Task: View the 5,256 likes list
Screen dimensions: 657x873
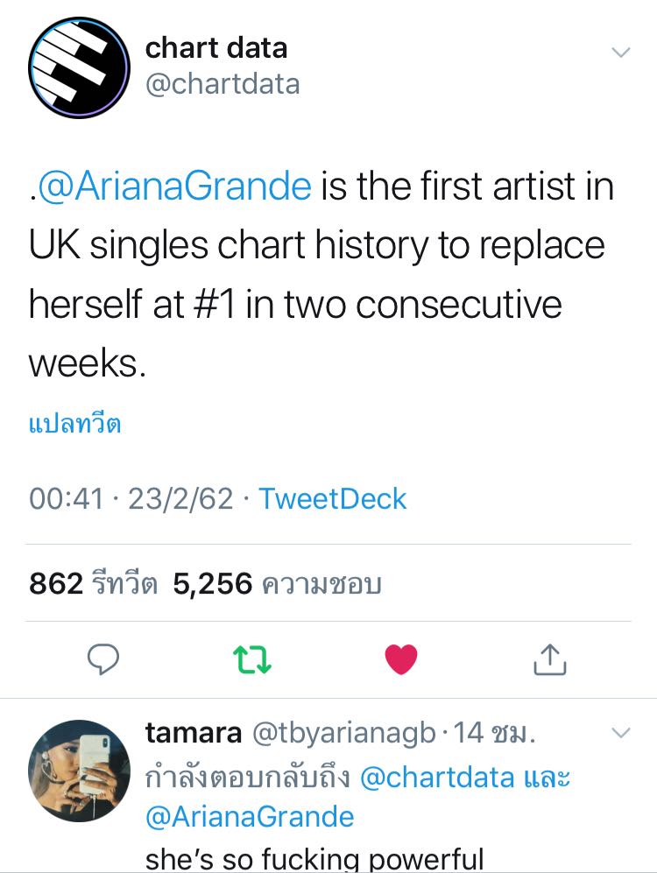Action: 277,583
